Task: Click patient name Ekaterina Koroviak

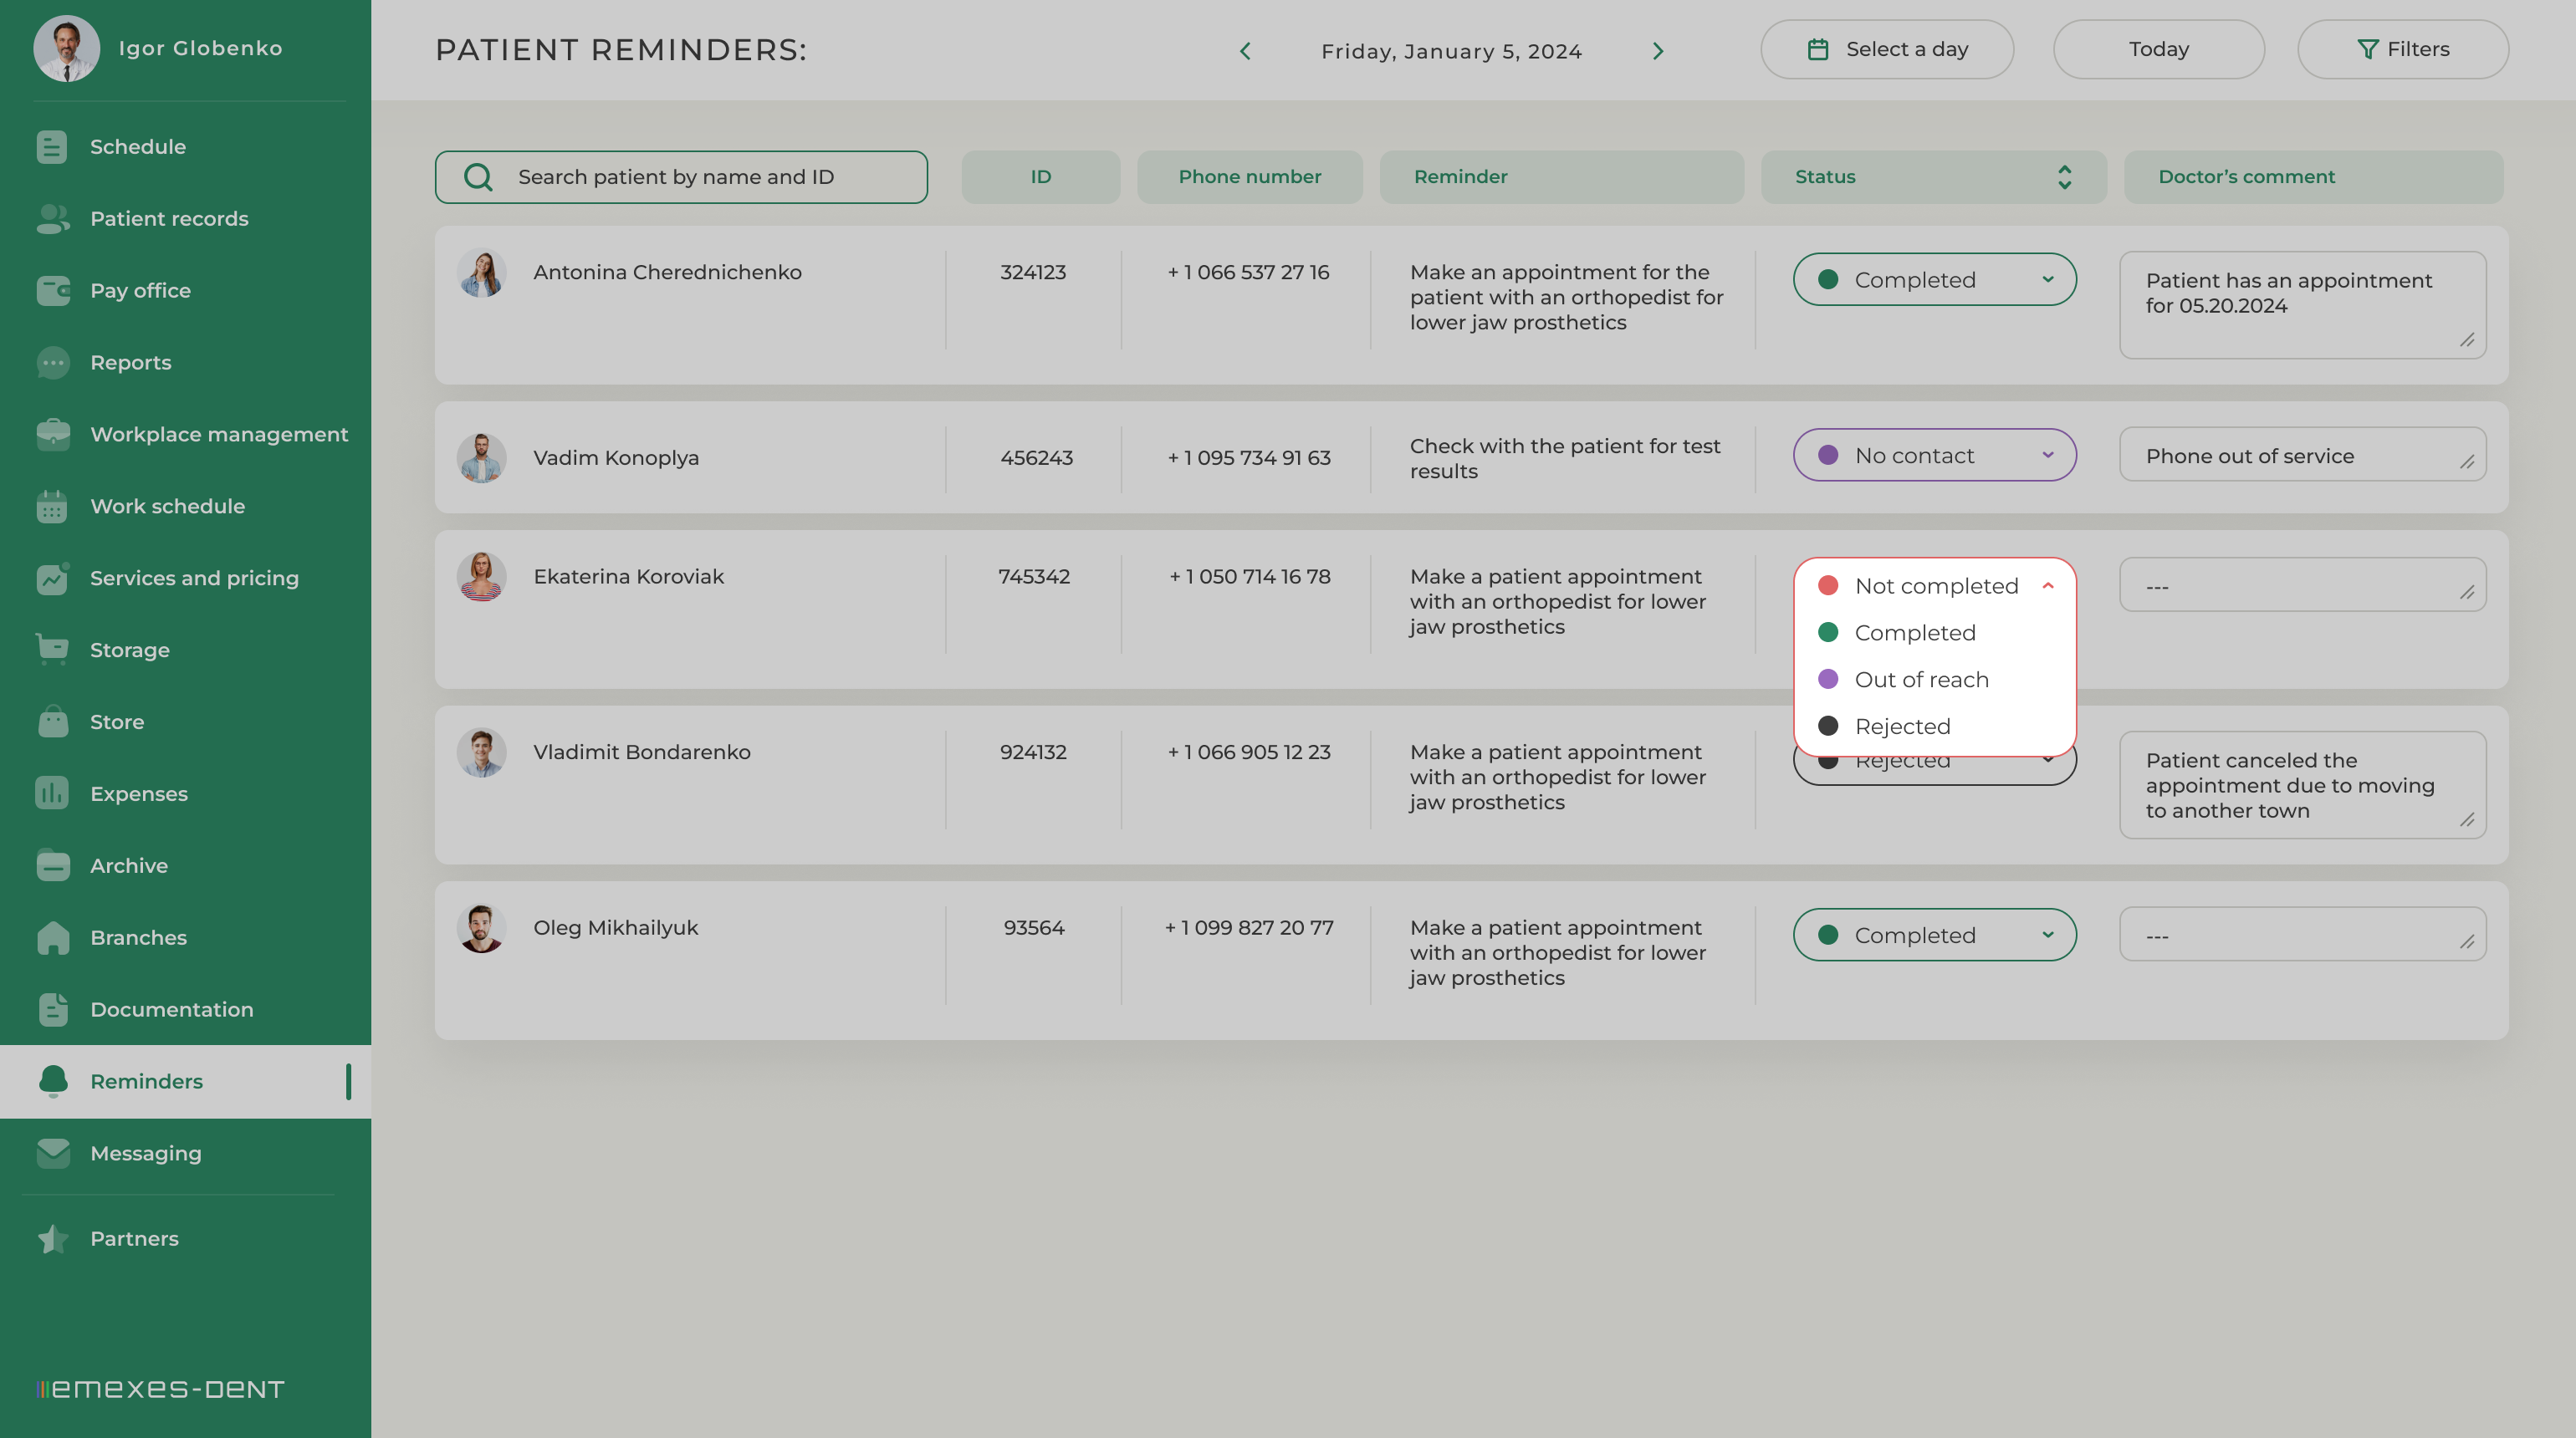Action: (x=628, y=577)
